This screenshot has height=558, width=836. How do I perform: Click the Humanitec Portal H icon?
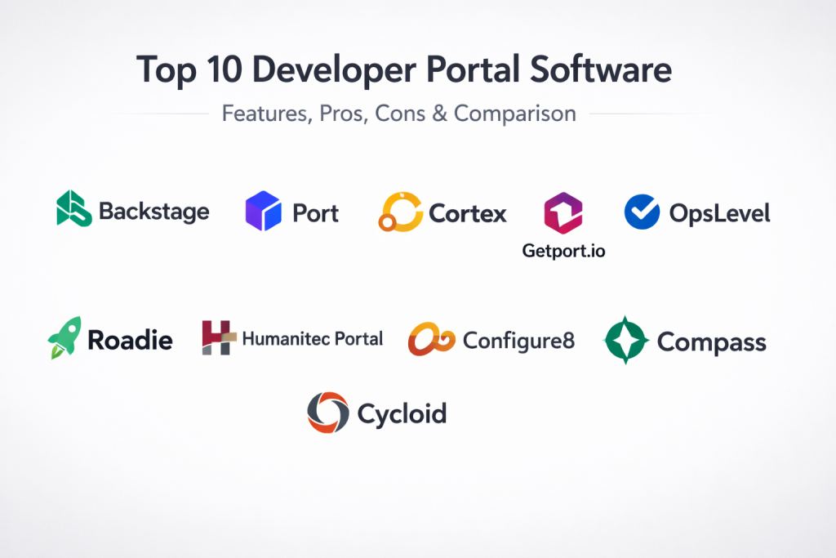(219, 337)
